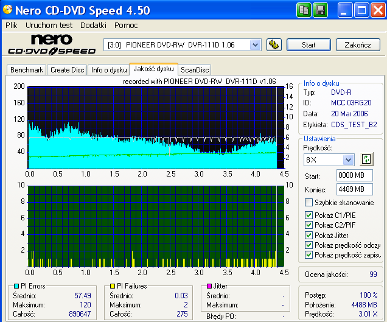Click the Ocena jakości score 99
This screenshot has height=322, width=387.
373,275
